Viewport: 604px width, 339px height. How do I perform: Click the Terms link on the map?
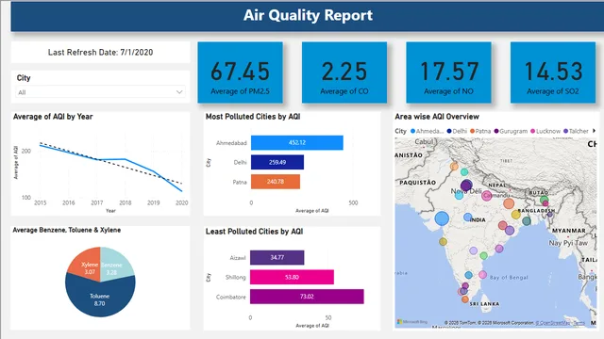click(x=579, y=323)
